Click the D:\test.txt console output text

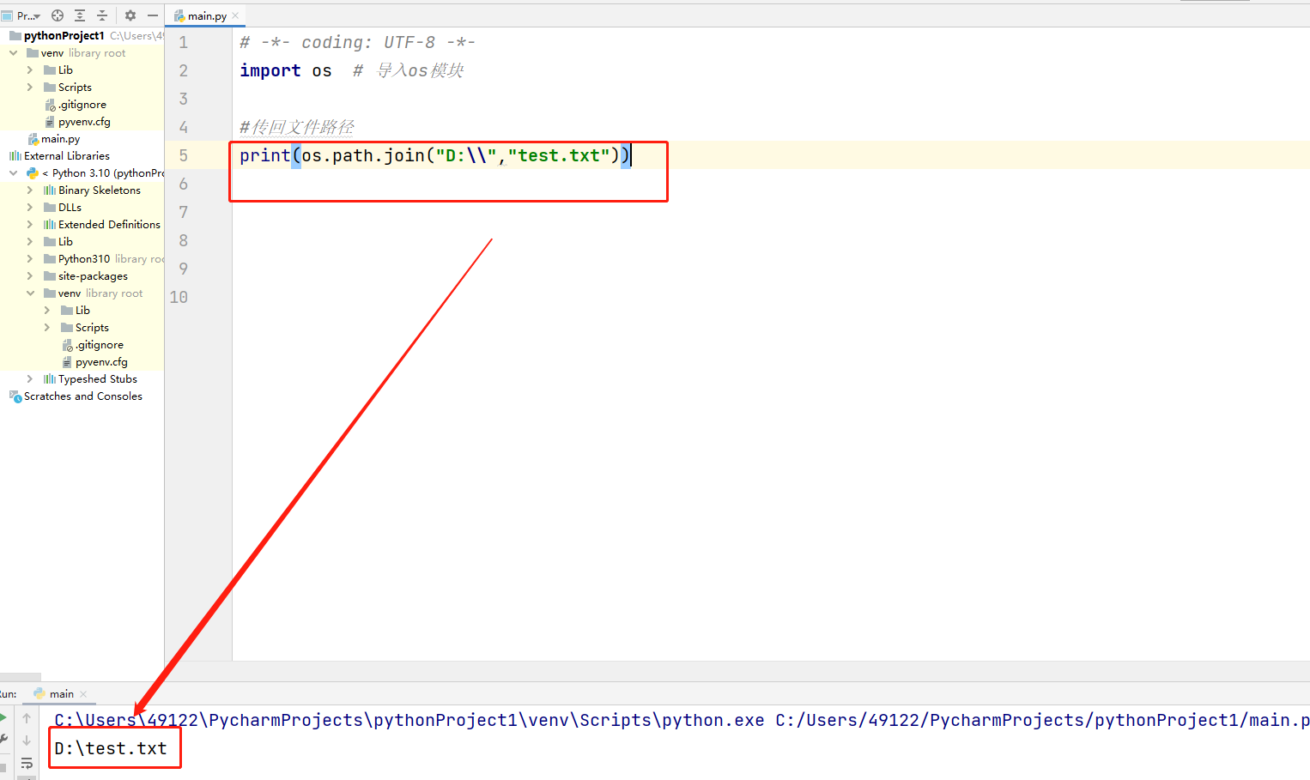pyautogui.click(x=111, y=748)
